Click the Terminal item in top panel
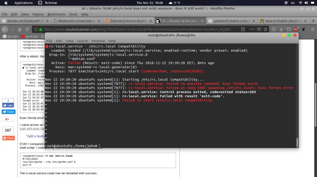The width and height of the screenshot is (317, 177). pos(48,3)
